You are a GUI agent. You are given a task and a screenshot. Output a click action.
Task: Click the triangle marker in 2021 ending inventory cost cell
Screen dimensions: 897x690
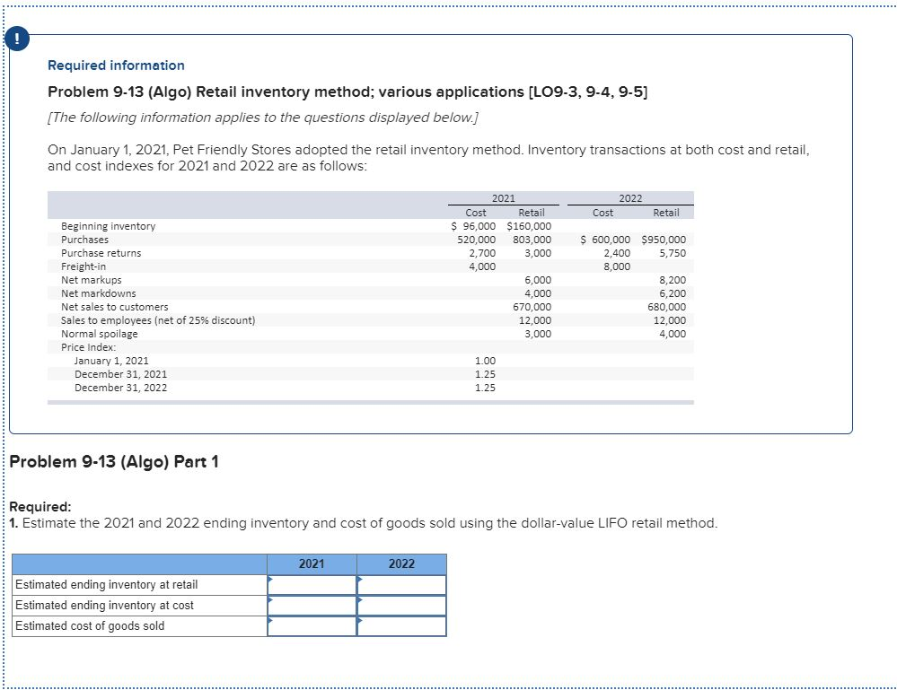pos(270,600)
